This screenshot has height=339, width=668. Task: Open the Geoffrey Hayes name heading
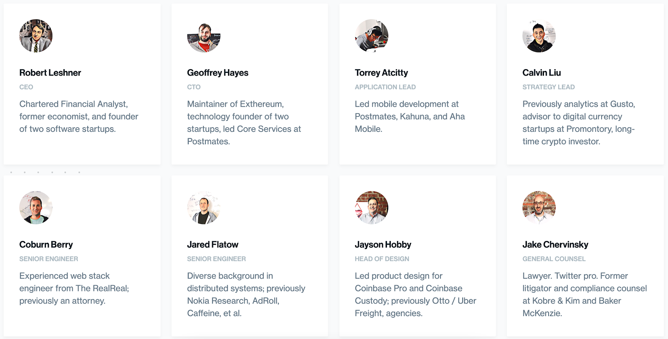click(218, 73)
